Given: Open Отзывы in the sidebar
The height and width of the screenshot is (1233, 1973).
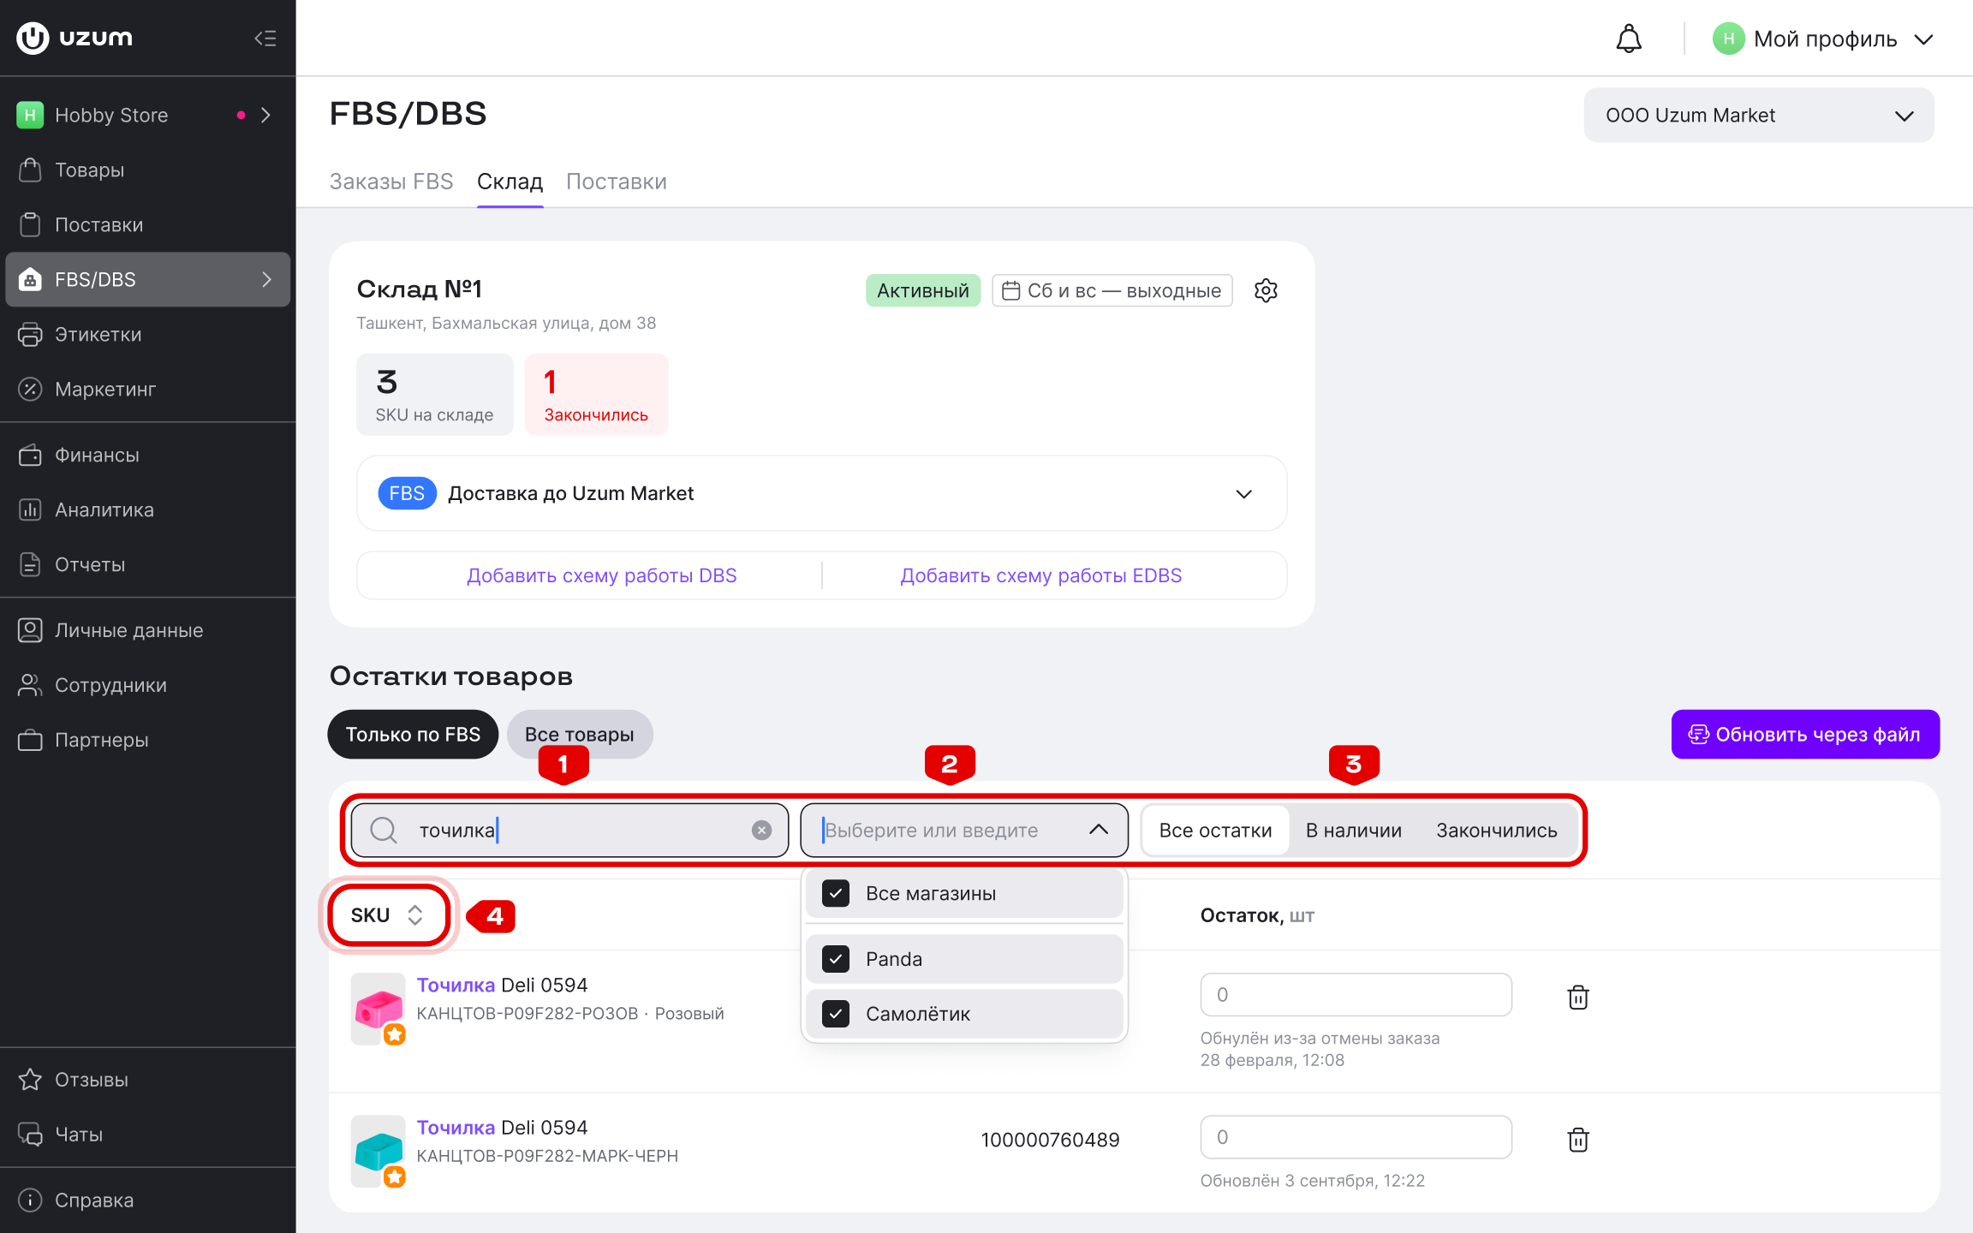Looking at the screenshot, I should (148, 1079).
